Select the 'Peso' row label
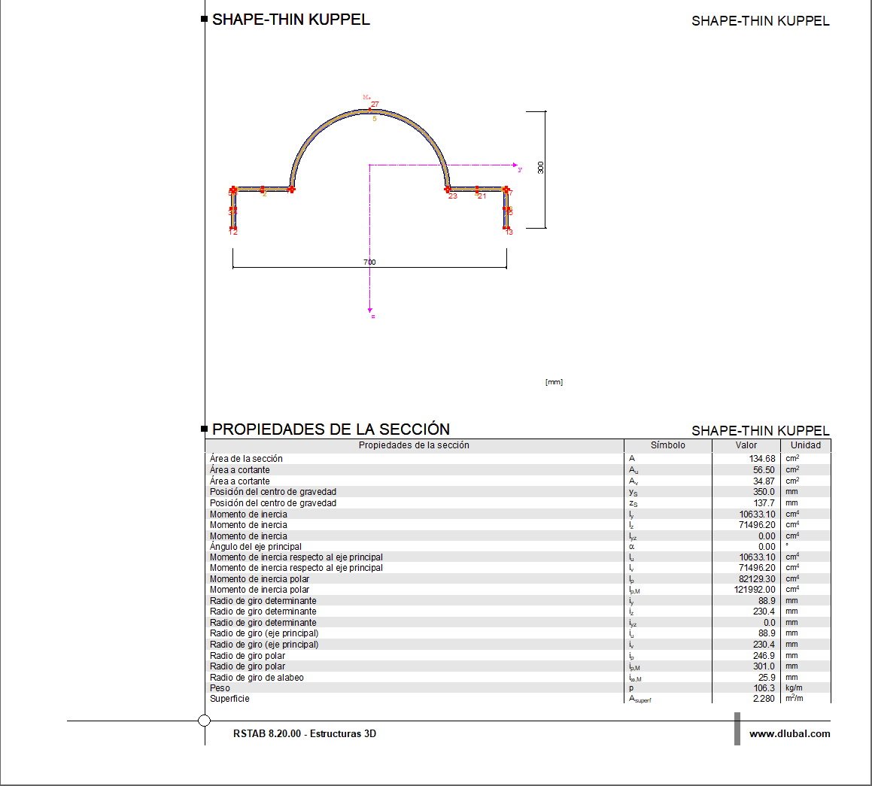The image size is (872, 786). (220, 688)
